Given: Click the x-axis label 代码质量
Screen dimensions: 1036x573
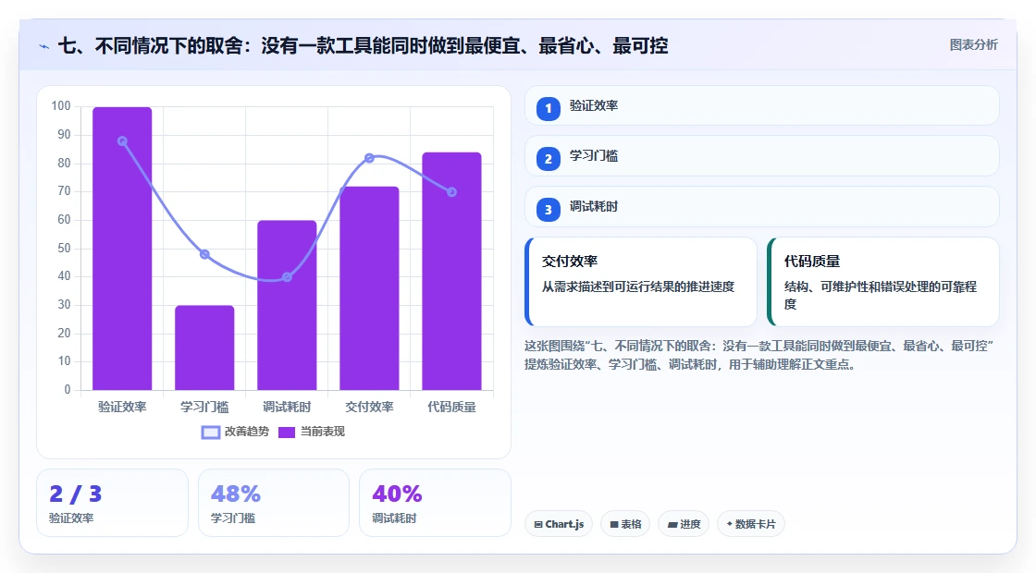Looking at the screenshot, I should [452, 408].
